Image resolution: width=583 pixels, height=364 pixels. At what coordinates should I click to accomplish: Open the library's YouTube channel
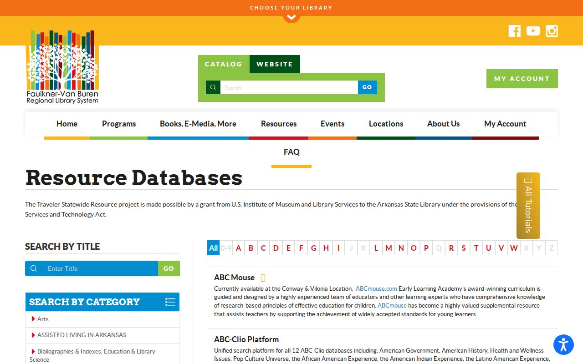[533, 31]
